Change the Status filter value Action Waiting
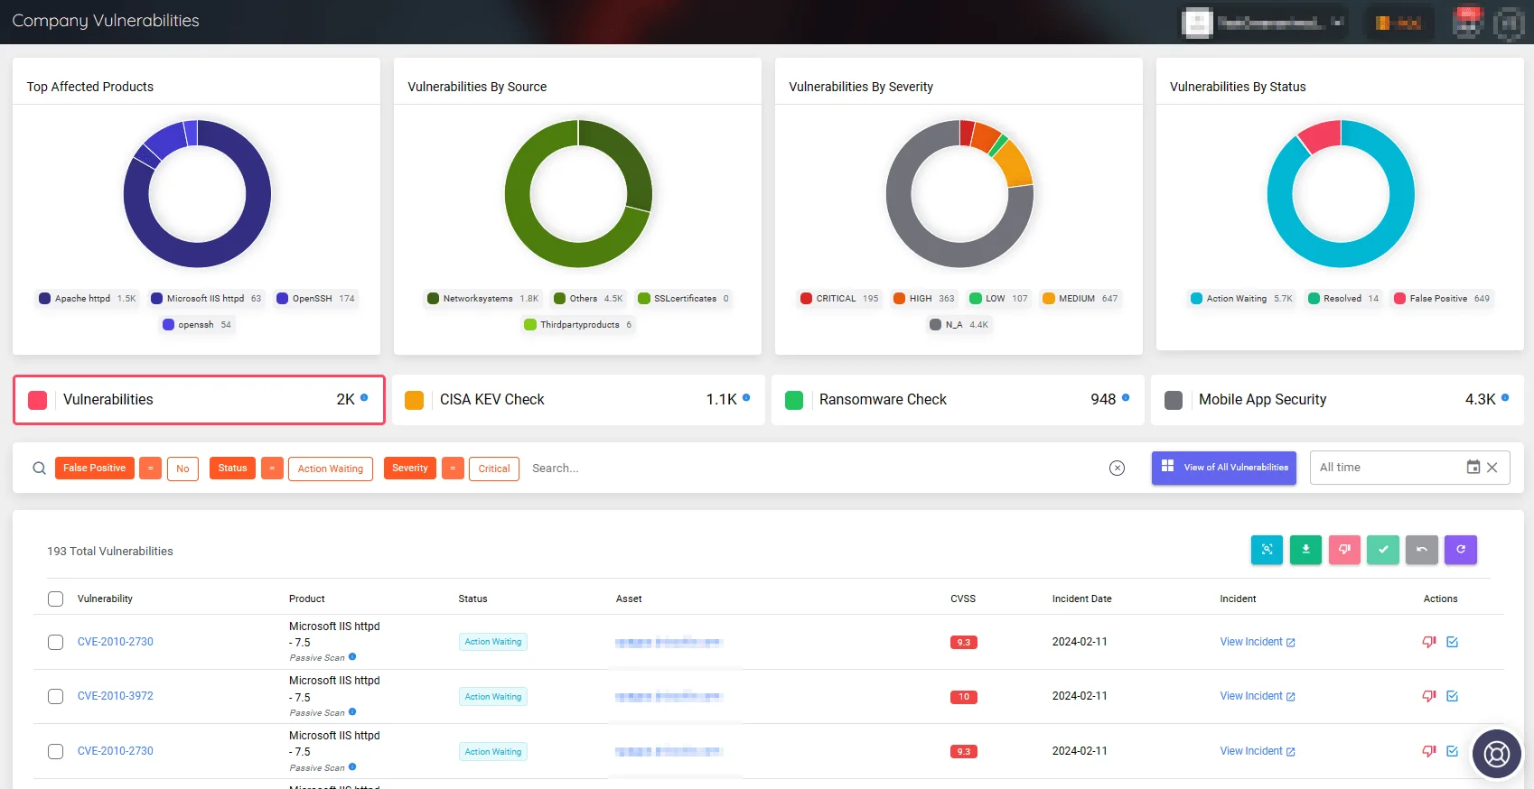 tap(331, 469)
